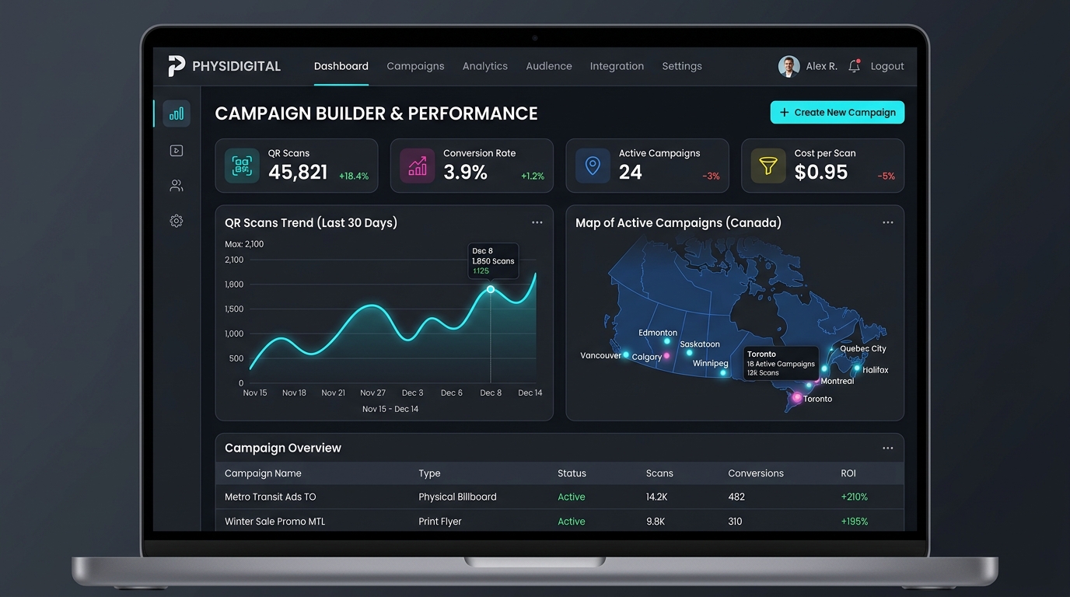Click the +195% ROI value

(x=855, y=522)
